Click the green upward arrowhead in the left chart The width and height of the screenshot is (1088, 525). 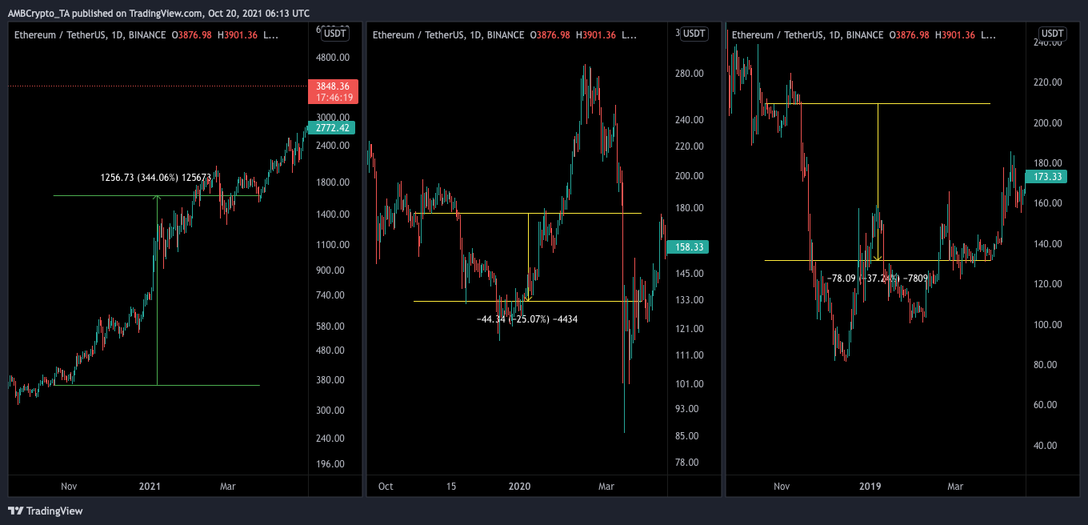[x=157, y=199]
